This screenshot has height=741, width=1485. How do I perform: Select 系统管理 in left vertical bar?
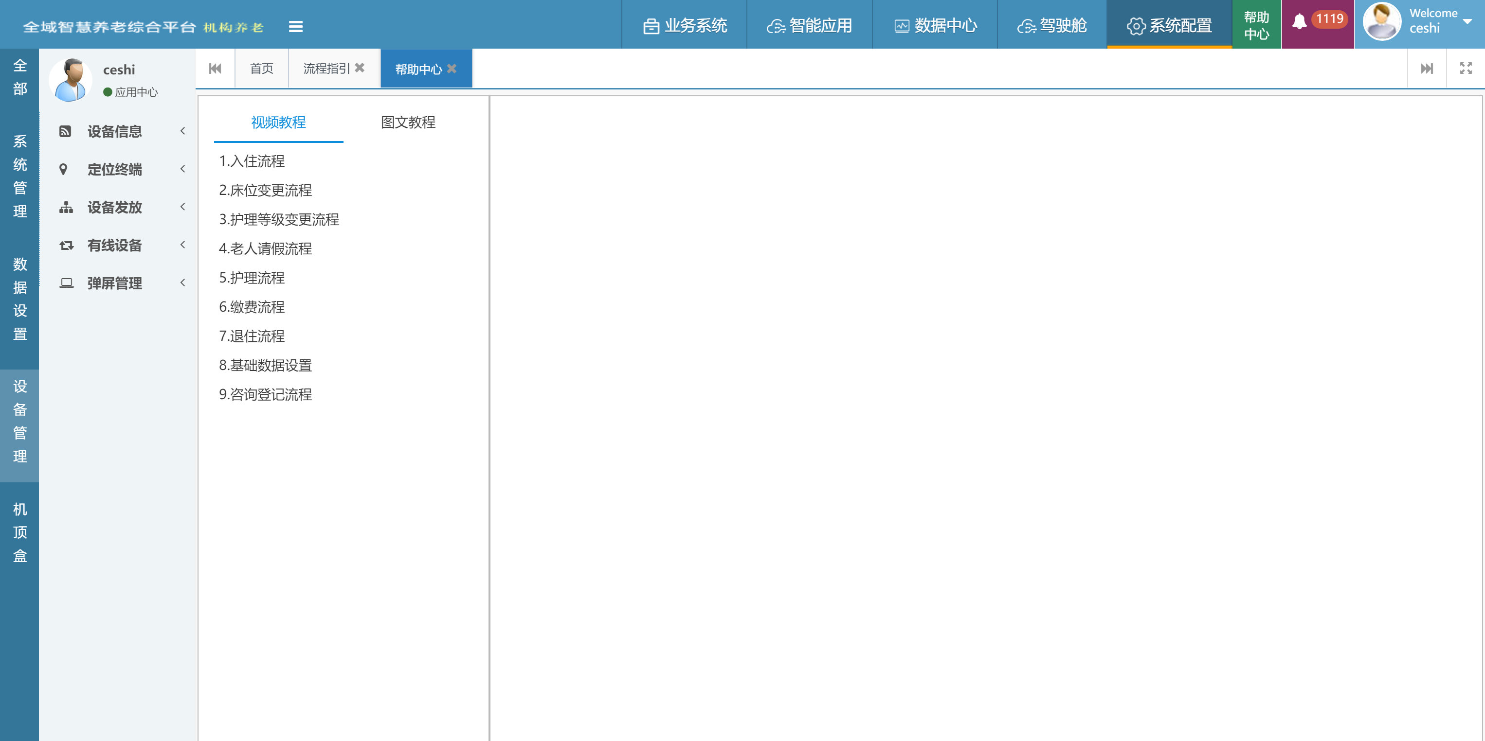[x=19, y=176]
